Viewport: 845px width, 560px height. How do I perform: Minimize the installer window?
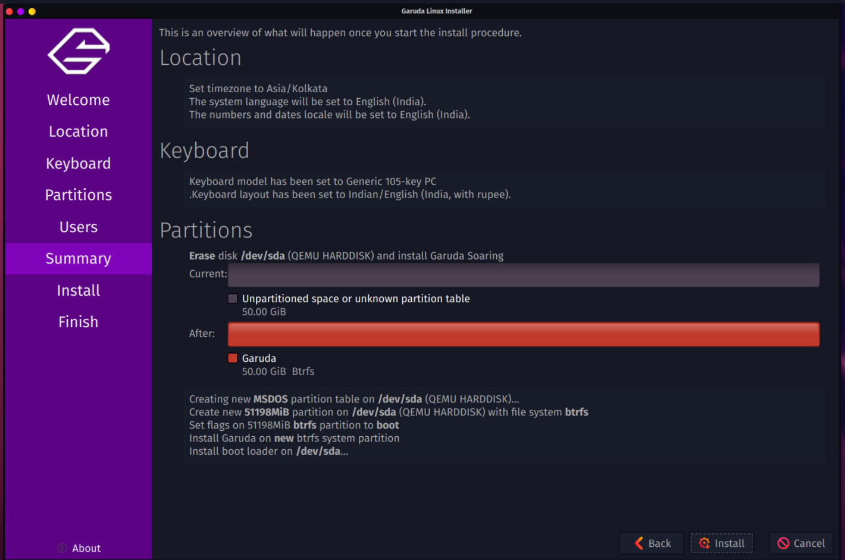click(x=21, y=11)
